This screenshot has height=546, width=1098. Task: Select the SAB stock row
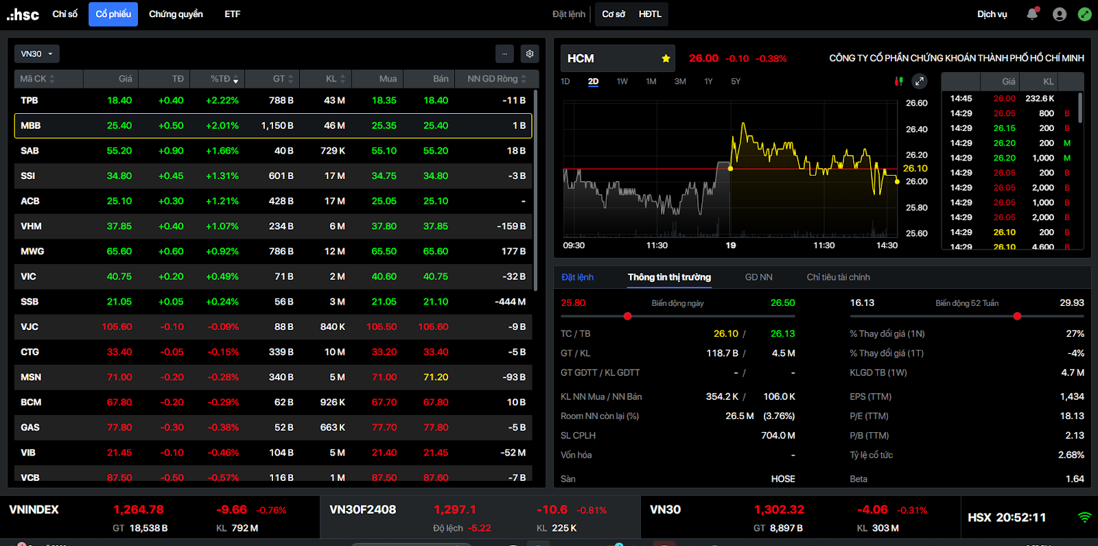click(273, 151)
